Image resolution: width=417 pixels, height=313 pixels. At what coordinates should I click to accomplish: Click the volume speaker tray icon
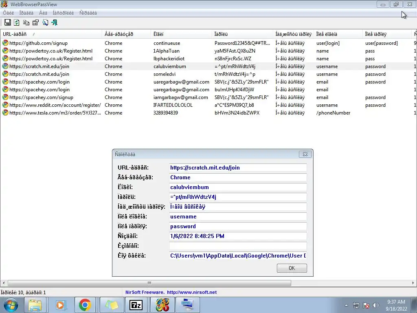coord(376,305)
